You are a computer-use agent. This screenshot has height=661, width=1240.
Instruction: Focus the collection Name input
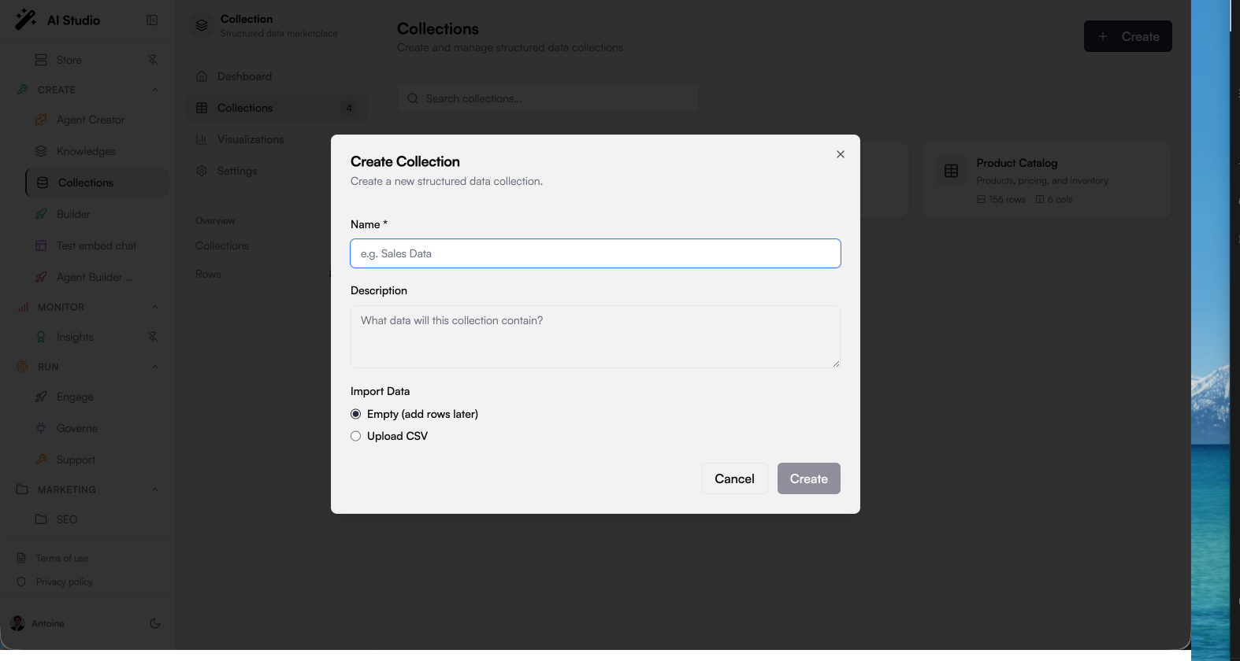point(596,253)
